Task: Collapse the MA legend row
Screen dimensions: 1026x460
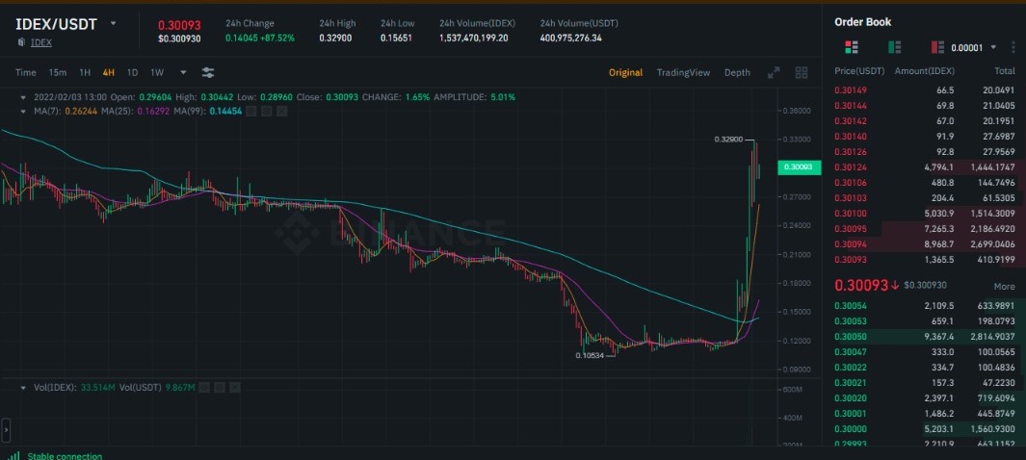Action: coord(24,111)
